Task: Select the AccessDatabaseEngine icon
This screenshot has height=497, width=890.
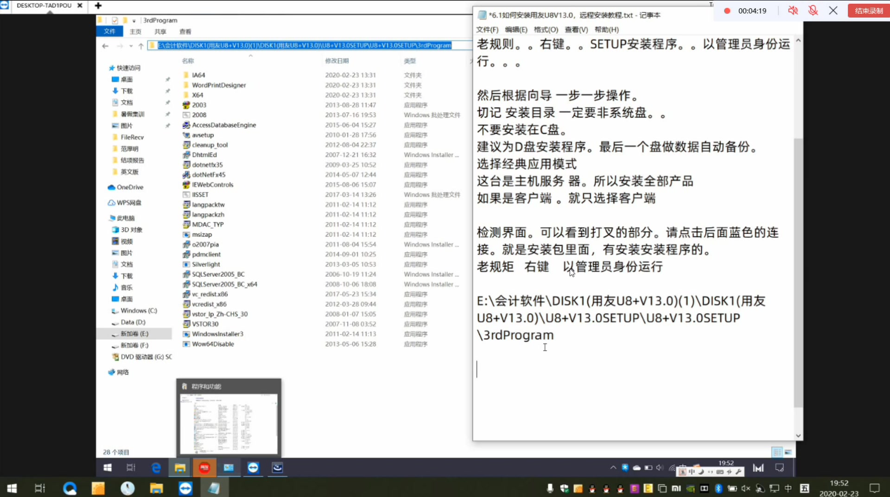Action: pyautogui.click(x=186, y=125)
